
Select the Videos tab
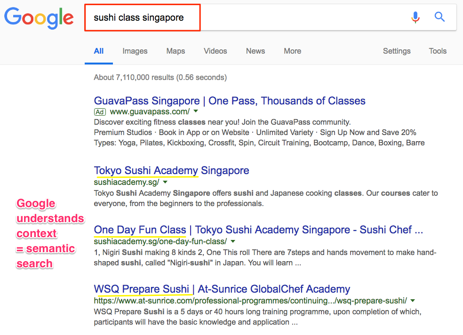pos(216,51)
